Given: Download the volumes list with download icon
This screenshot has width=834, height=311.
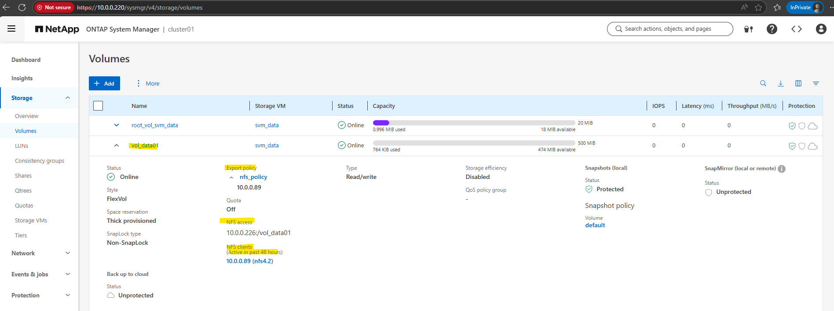Looking at the screenshot, I should pos(781,83).
